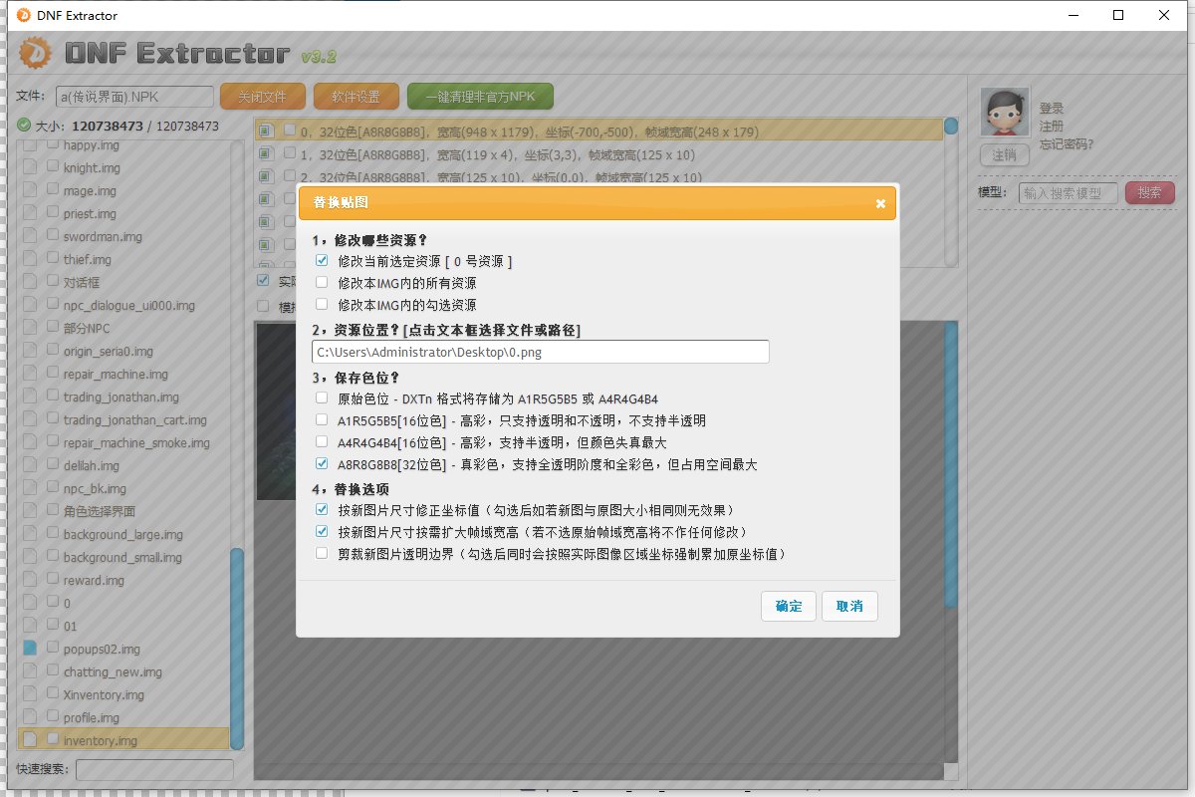Tick the checkbox of resource row 1
The width and height of the screenshot is (1195, 797).
[289, 154]
